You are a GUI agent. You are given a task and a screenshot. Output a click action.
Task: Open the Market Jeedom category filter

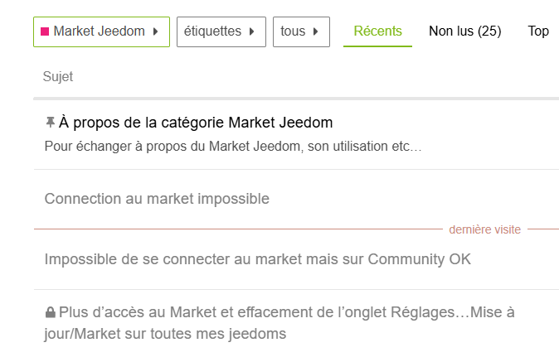point(101,32)
